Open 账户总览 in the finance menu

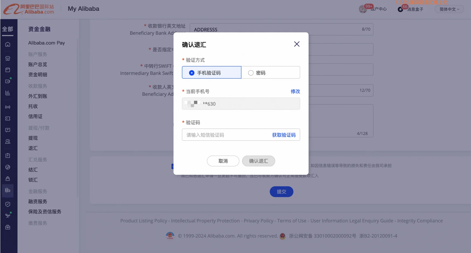38,64
